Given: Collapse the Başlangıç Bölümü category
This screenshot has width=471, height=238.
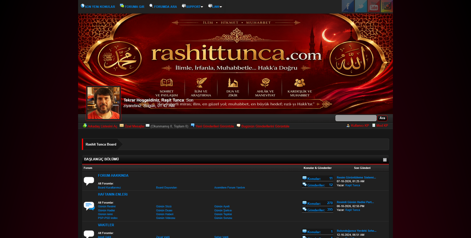Looking at the screenshot, I should (385, 160).
